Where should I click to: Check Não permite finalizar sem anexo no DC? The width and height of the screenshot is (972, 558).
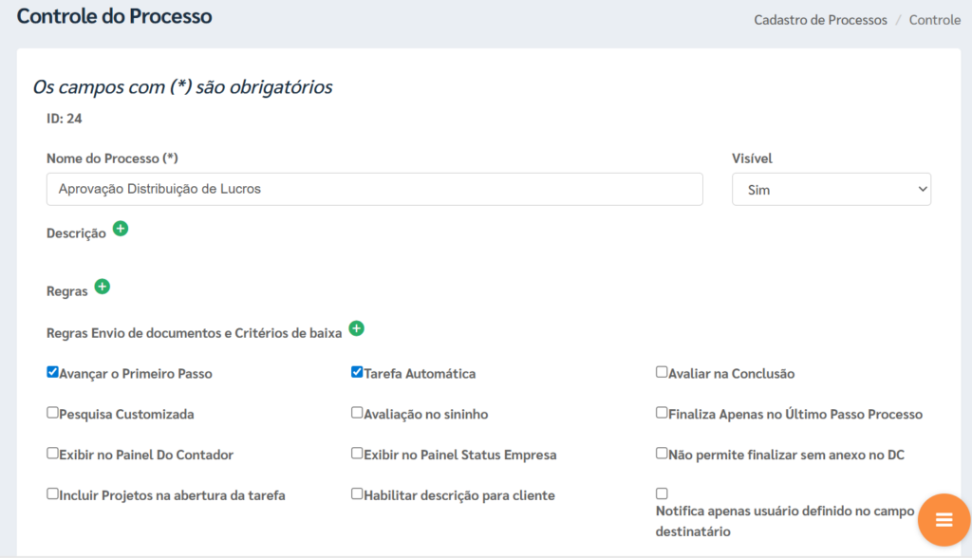click(x=662, y=454)
